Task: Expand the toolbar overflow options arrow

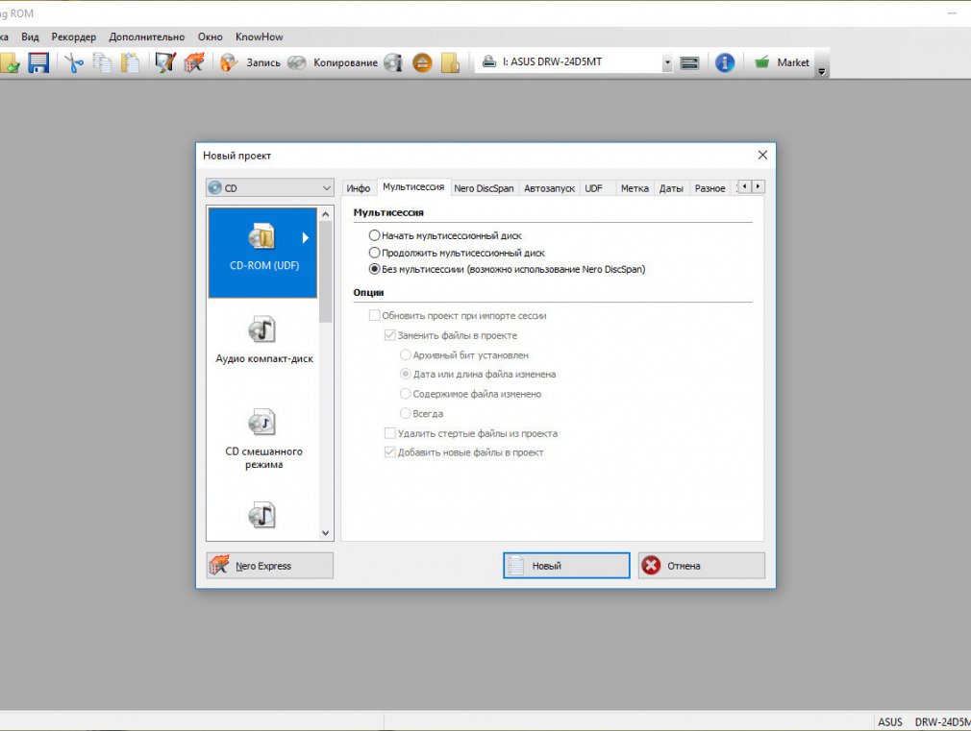Action: (822, 71)
